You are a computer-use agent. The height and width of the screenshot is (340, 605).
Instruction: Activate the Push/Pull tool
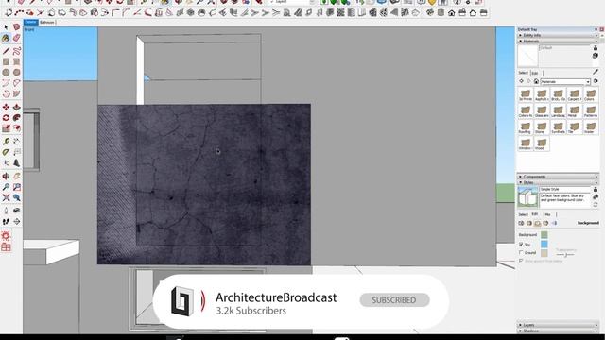pyautogui.click(x=17, y=107)
